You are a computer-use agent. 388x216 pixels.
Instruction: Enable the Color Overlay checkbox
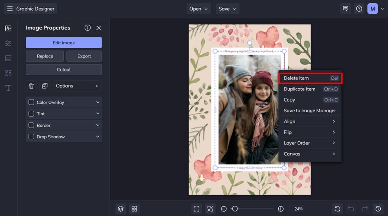click(31, 102)
